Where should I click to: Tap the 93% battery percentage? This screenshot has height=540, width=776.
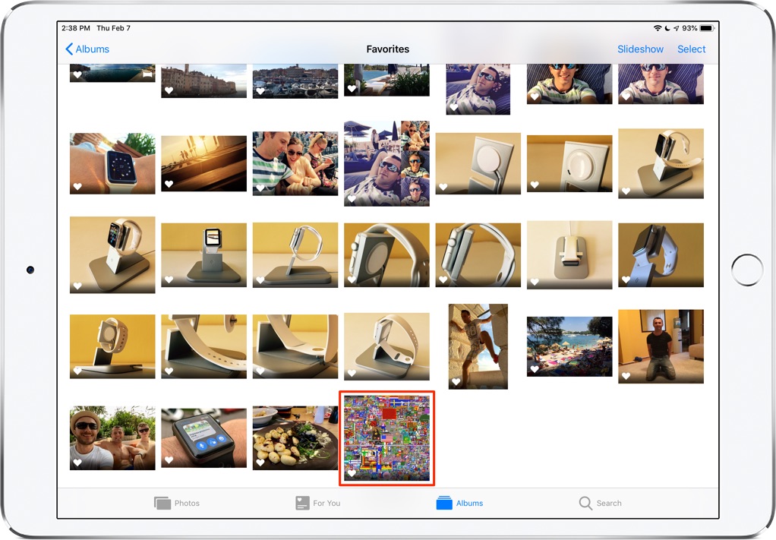(x=689, y=28)
